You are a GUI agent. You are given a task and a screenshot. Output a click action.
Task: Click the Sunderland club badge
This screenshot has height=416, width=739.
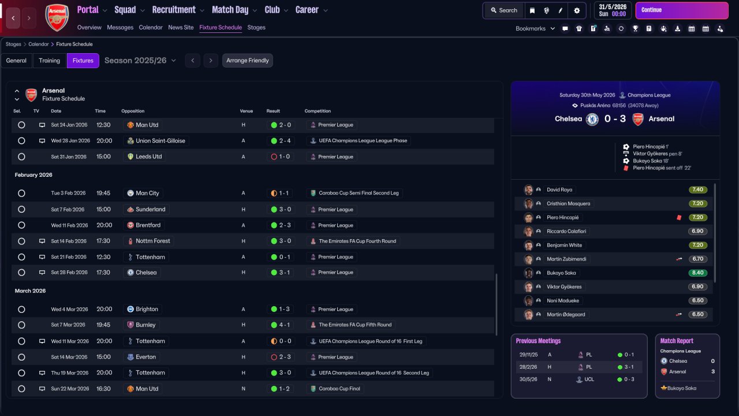130,209
